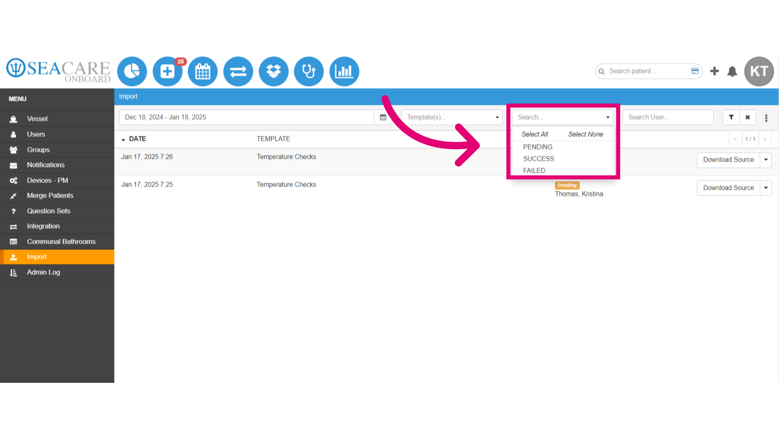Click the Search patient input field

(648, 71)
